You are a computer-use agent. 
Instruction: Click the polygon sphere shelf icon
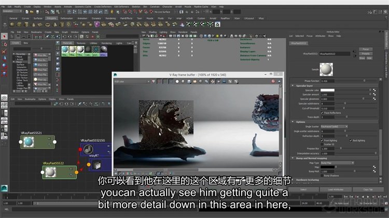click(x=12, y=24)
